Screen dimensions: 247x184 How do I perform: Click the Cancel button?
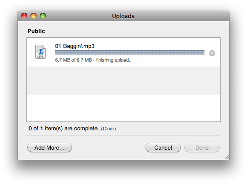[x=163, y=147]
